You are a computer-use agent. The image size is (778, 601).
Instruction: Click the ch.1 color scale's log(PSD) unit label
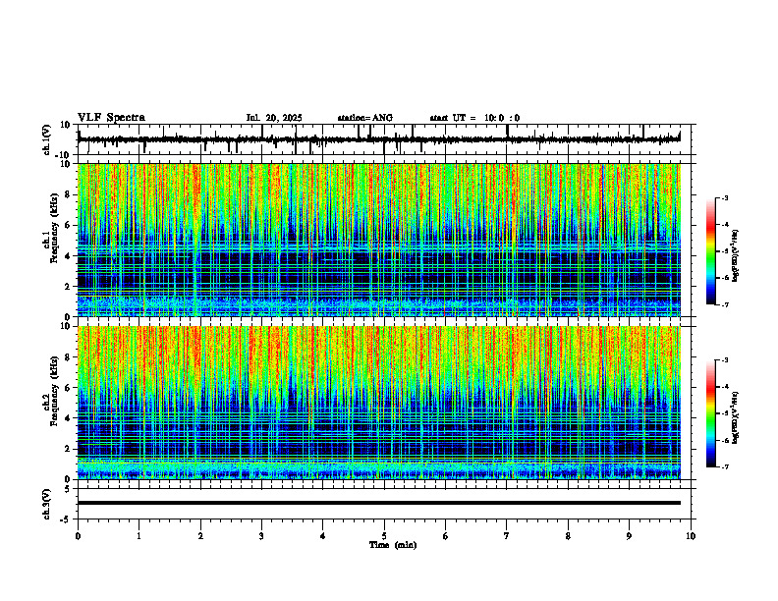coord(737,256)
